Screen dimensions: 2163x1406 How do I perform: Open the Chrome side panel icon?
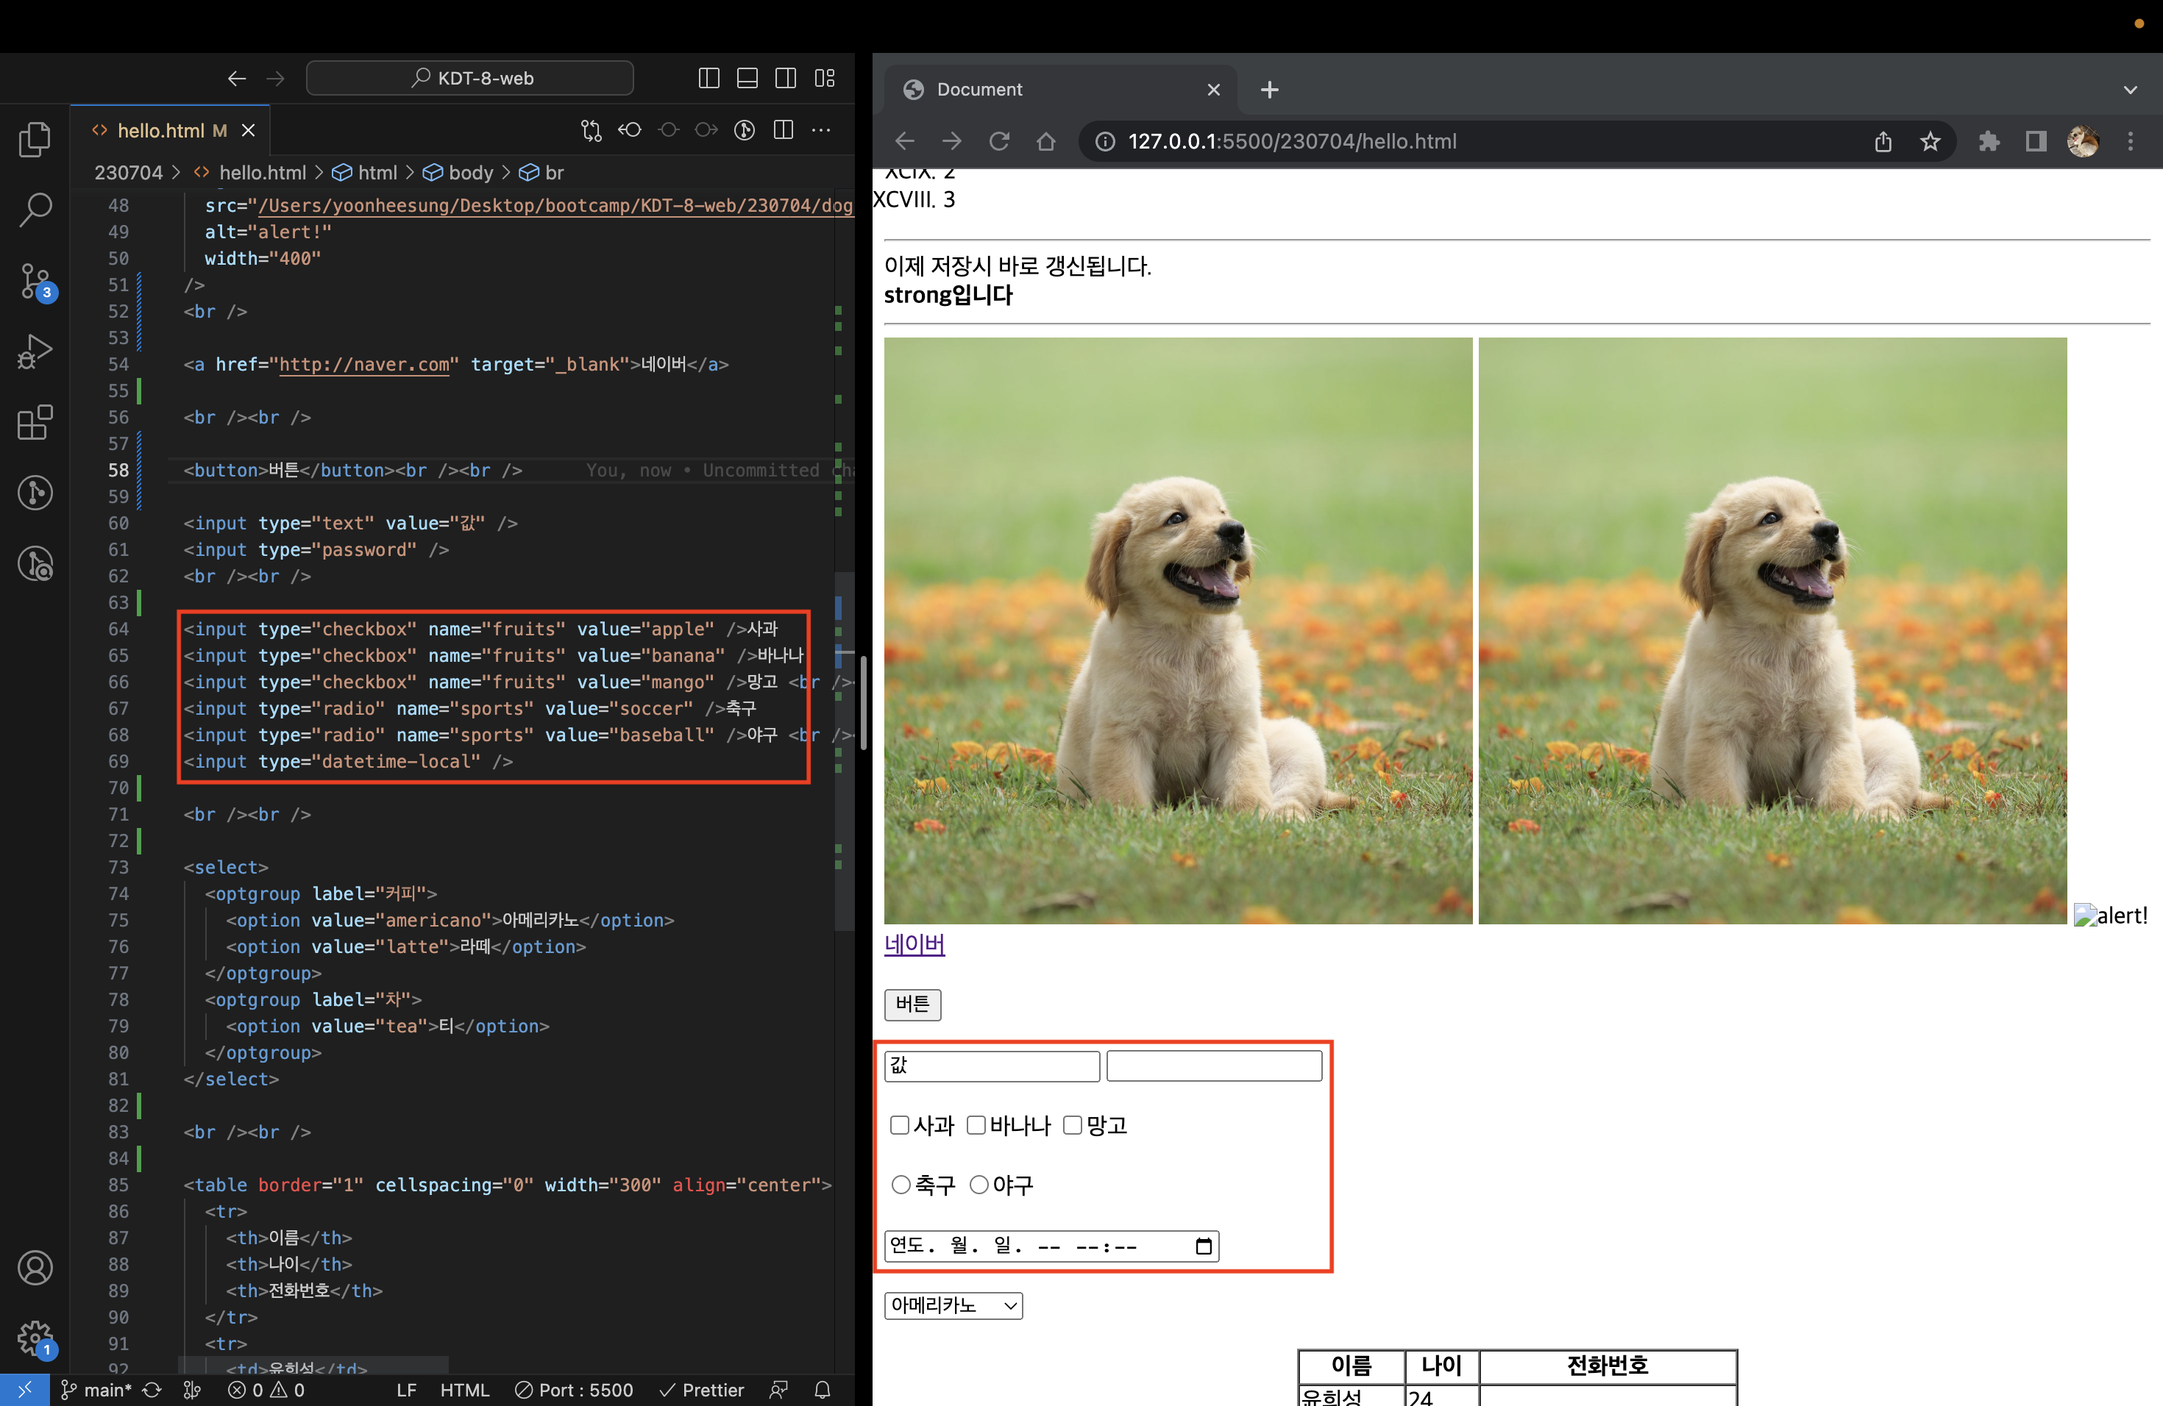click(2036, 142)
